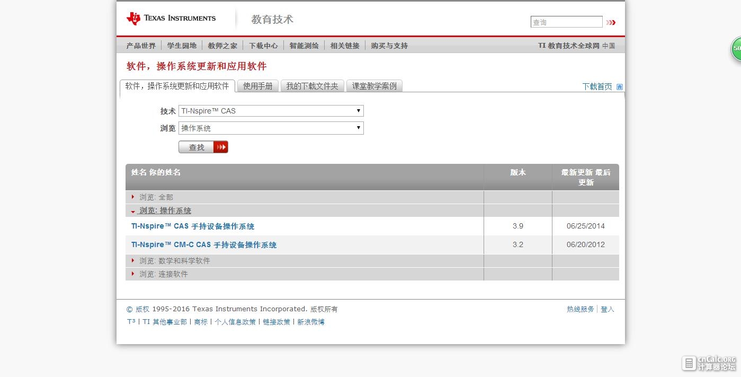Click the 查询 search input field

[566, 22]
